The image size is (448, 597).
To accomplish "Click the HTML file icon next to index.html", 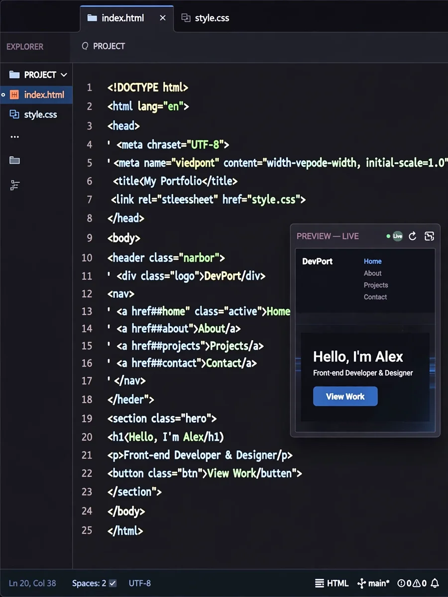I will (x=14, y=95).
